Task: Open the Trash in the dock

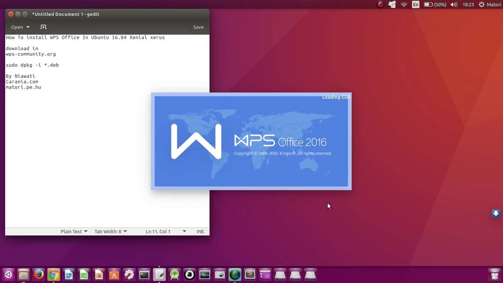Action: pos(494,274)
